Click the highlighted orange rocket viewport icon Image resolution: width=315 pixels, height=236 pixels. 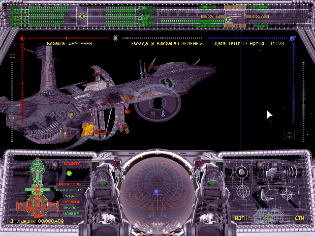coord(65,135)
